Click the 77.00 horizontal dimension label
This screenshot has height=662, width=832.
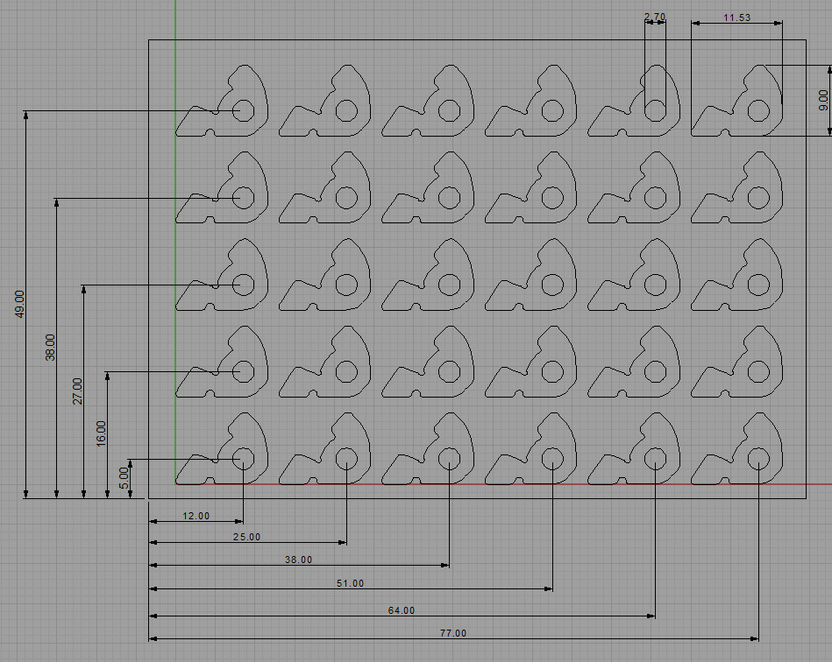[x=452, y=633]
